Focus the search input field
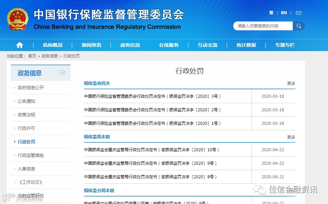The width and height of the screenshot is (328, 204). point(263,26)
